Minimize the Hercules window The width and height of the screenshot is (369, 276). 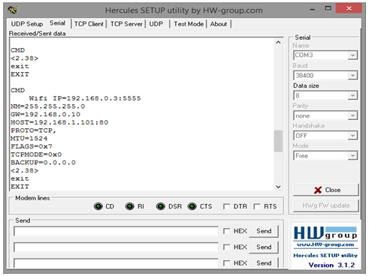click(x=313, y=9)
